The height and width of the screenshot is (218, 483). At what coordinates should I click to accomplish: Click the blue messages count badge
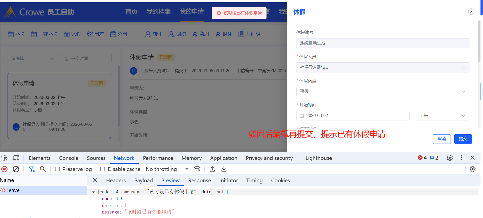point(434,158)
